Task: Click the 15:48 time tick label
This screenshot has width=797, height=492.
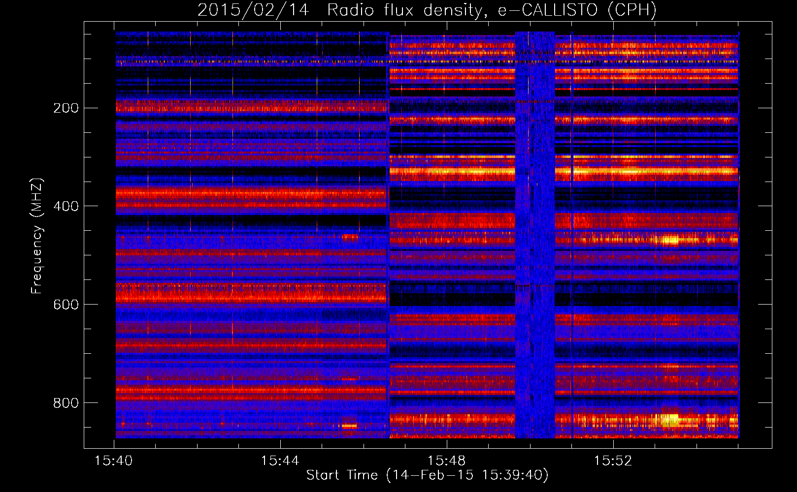Action: click(447, 461)
